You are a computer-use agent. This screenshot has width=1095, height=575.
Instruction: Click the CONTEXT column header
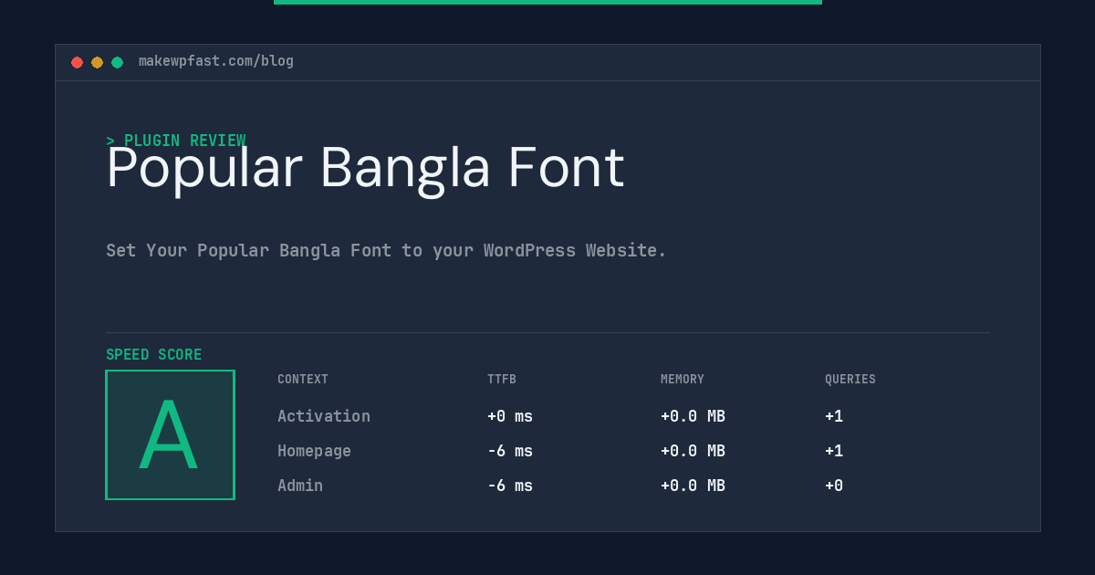tap(303, 379)
